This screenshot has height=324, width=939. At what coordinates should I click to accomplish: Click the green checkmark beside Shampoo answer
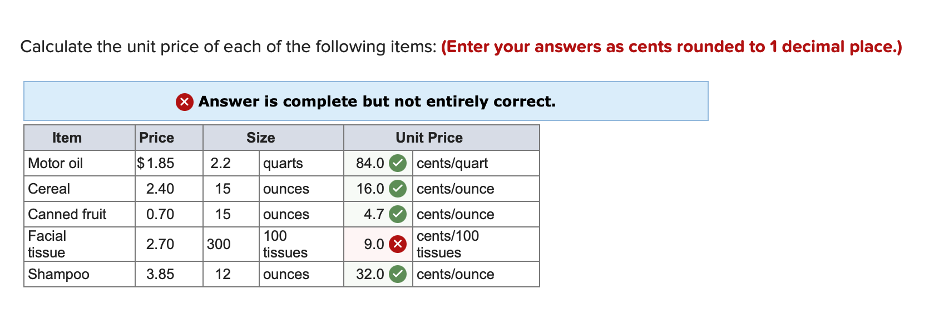click(397, 274)
